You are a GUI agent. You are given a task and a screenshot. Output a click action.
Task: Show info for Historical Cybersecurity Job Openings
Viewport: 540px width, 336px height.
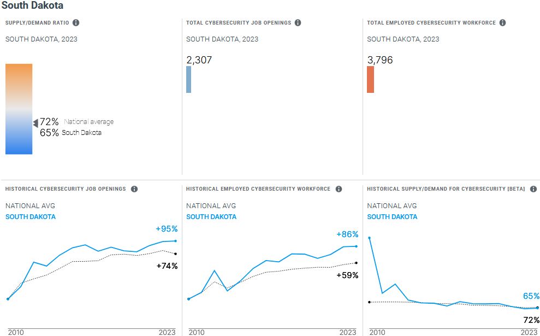tap(134, 189)
